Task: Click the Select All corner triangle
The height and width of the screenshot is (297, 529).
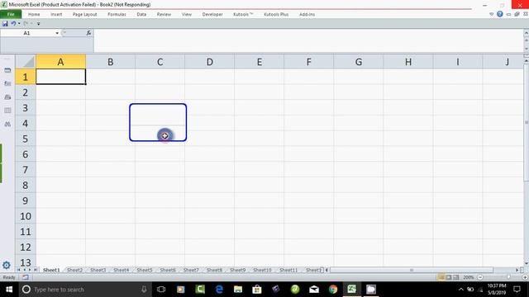Action: 26,62
